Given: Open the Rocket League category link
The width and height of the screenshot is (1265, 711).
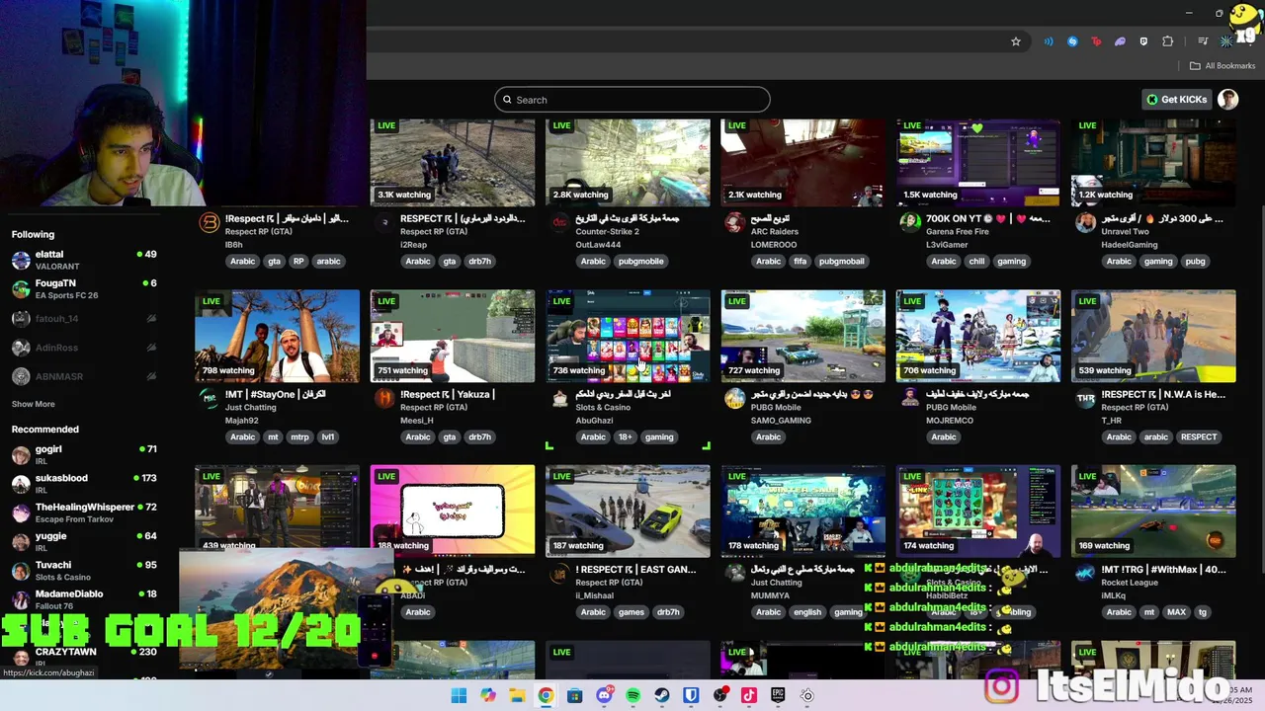Looking at the screenshot, I should pyautogui.click(x=1130, y=583).
